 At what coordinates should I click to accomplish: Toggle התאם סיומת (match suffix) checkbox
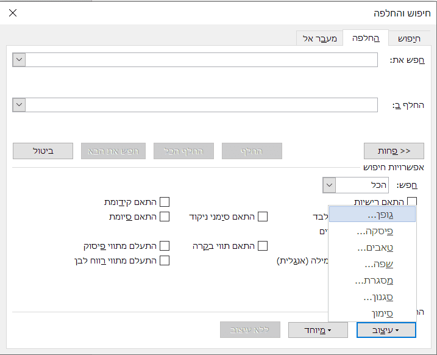(165, 217)
